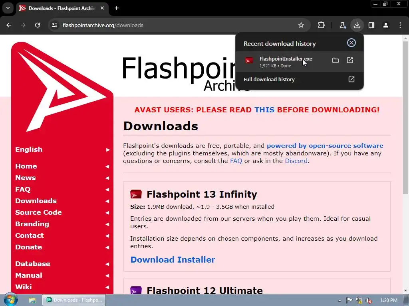Show FlashpointInstaller.exe in folder
This screenshot has height=306, width=409.
[336, 61]
